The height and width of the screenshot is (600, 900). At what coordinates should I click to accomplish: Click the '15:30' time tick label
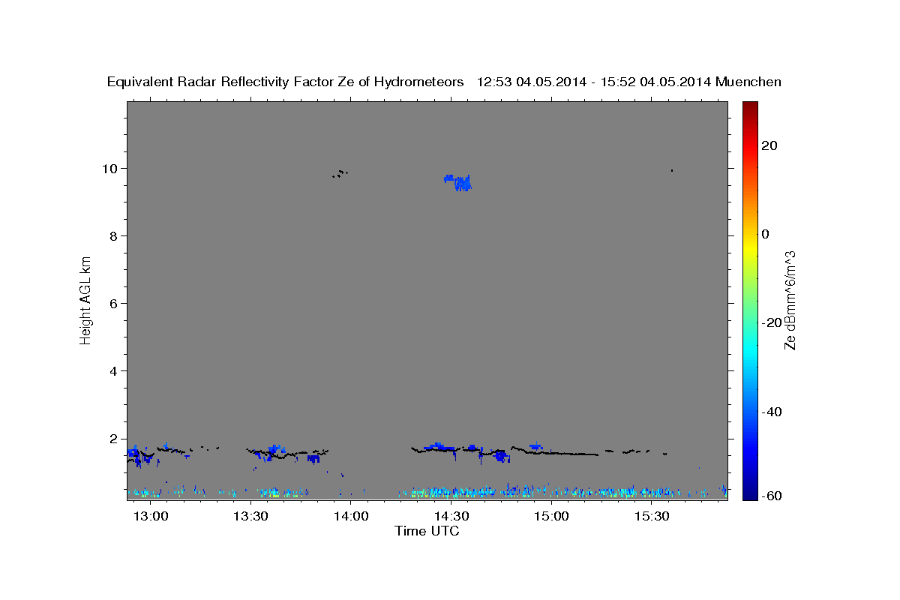pos(652,516)
